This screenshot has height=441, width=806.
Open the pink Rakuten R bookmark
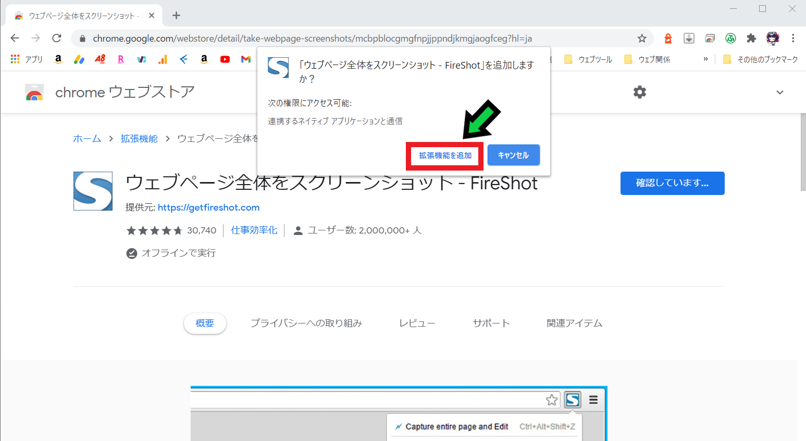click(x=121, y=59)
